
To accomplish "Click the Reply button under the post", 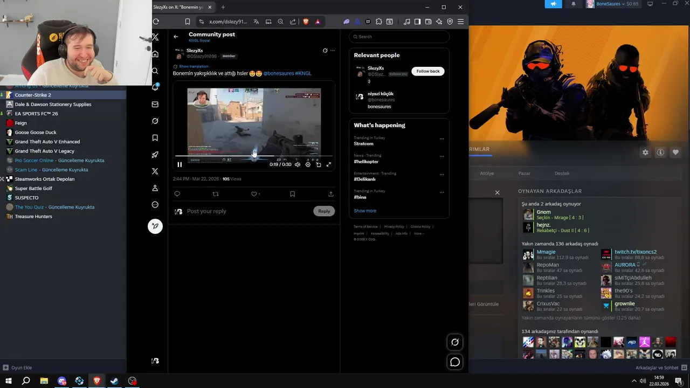I will pyautogui.click(x=324, y=211).
